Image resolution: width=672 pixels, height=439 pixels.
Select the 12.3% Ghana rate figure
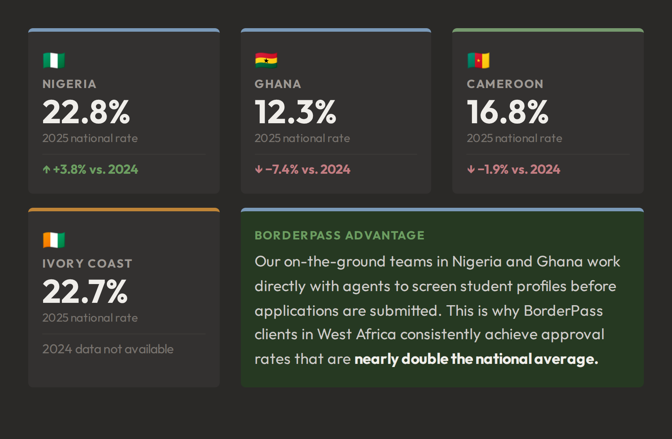click(296, 112)
